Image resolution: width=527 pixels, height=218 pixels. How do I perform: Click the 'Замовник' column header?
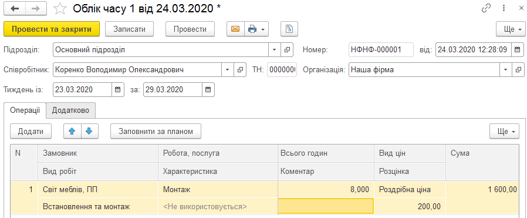coord(98,153)
